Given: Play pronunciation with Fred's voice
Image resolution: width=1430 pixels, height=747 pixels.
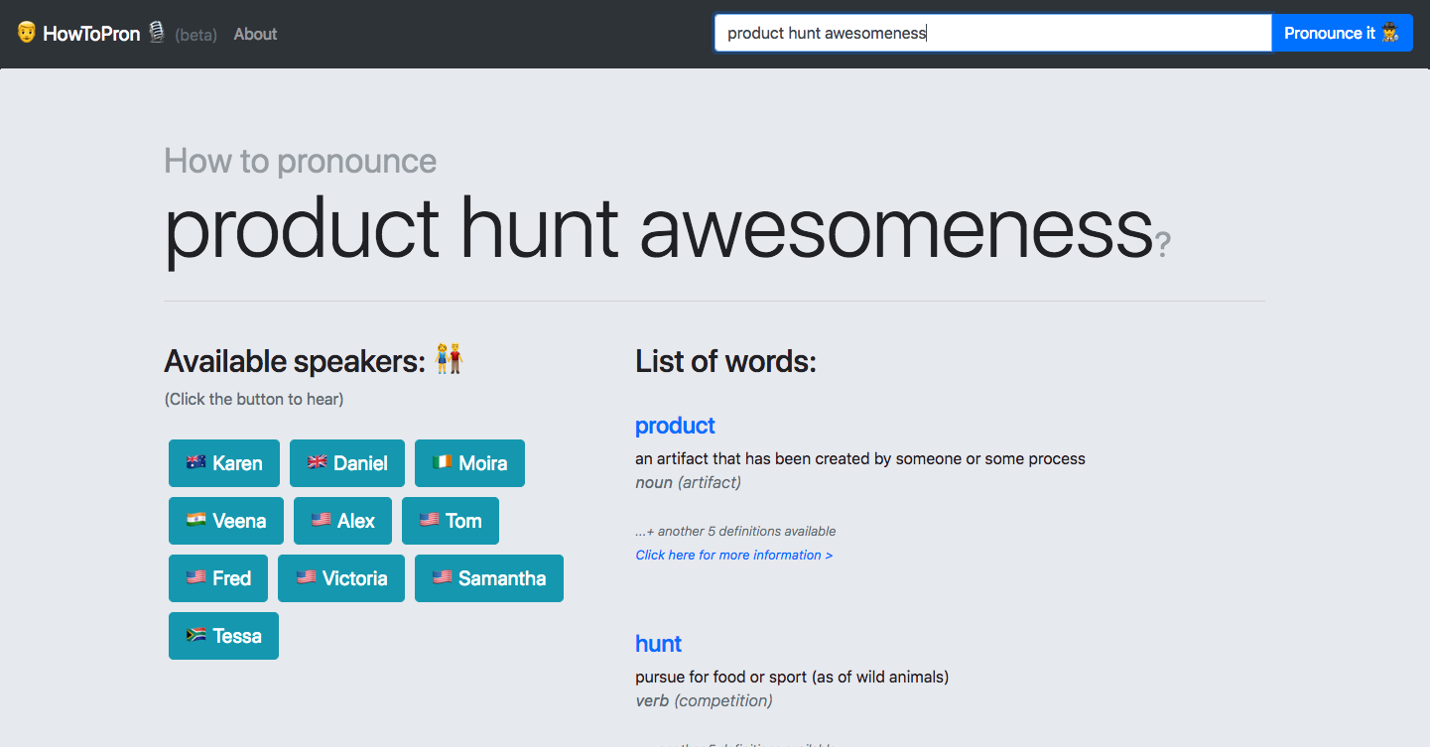Looking at the screenshot, I should pyautogui.click(x=218, y=578).
